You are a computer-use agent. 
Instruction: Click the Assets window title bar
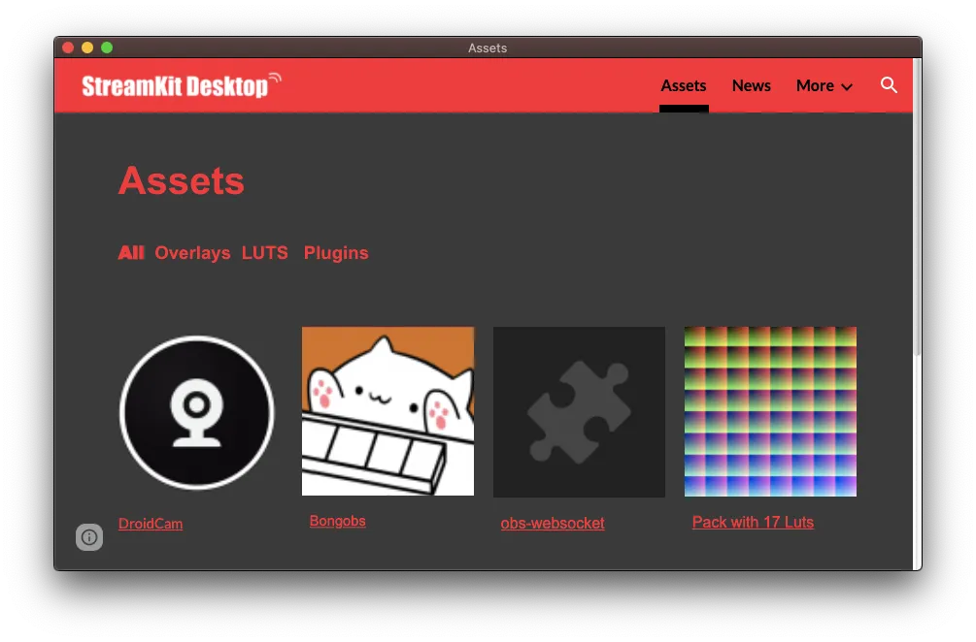pos(488,48)
